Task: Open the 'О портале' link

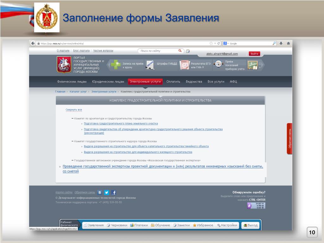Action: click(63, 50)
